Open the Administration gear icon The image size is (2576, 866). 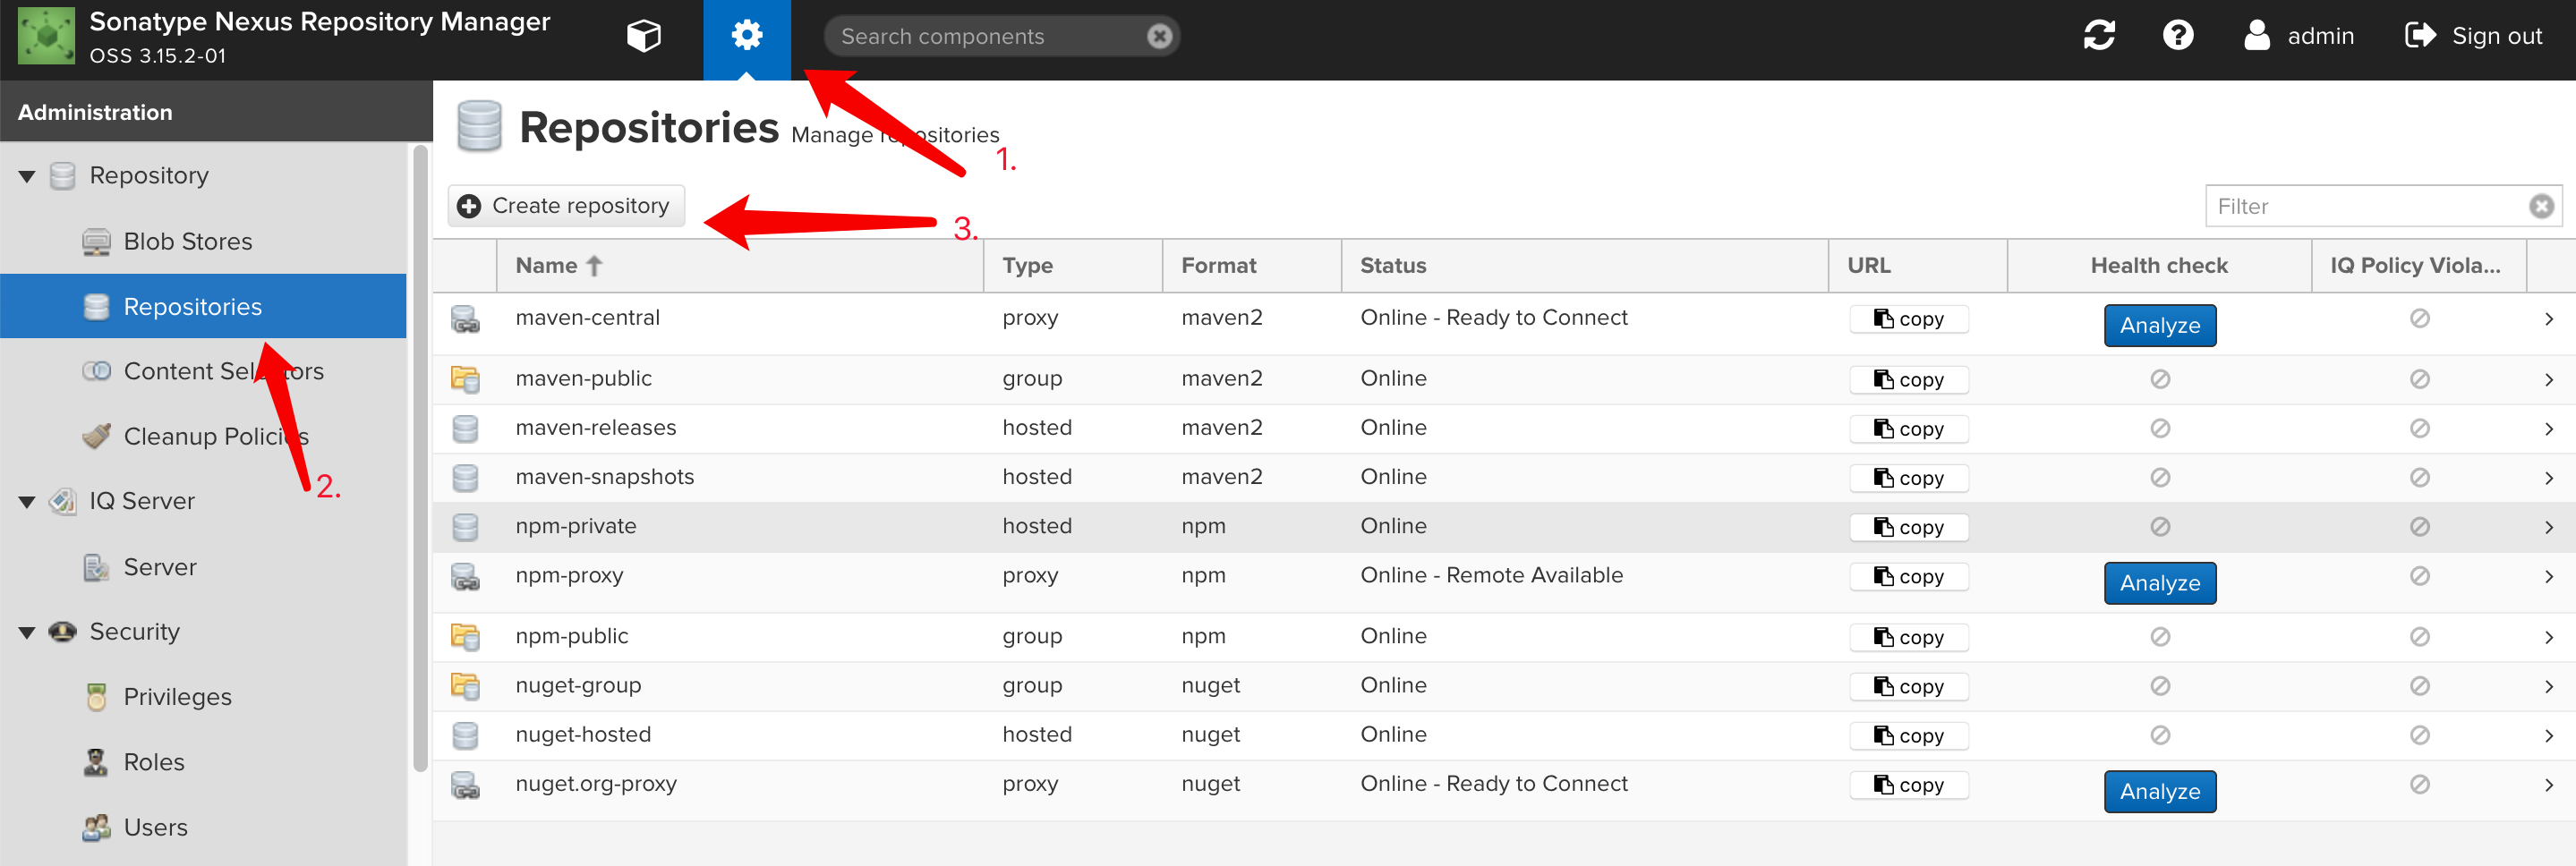[x=747, y=37]
